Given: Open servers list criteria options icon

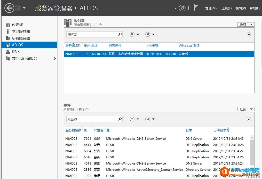Looking at the screenshot, I should [132, 34].
